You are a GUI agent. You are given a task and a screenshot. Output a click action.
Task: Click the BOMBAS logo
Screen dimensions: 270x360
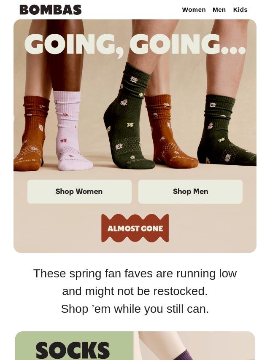(x=51, y=10)
